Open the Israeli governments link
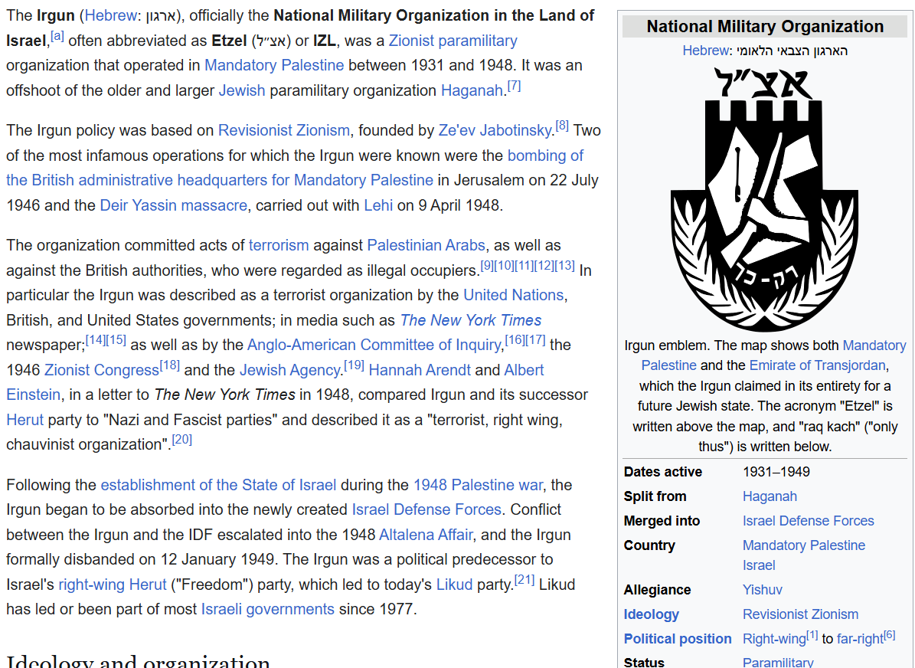Screen dimensions: 915x668 pyautogui.click(x=268, y=610)
